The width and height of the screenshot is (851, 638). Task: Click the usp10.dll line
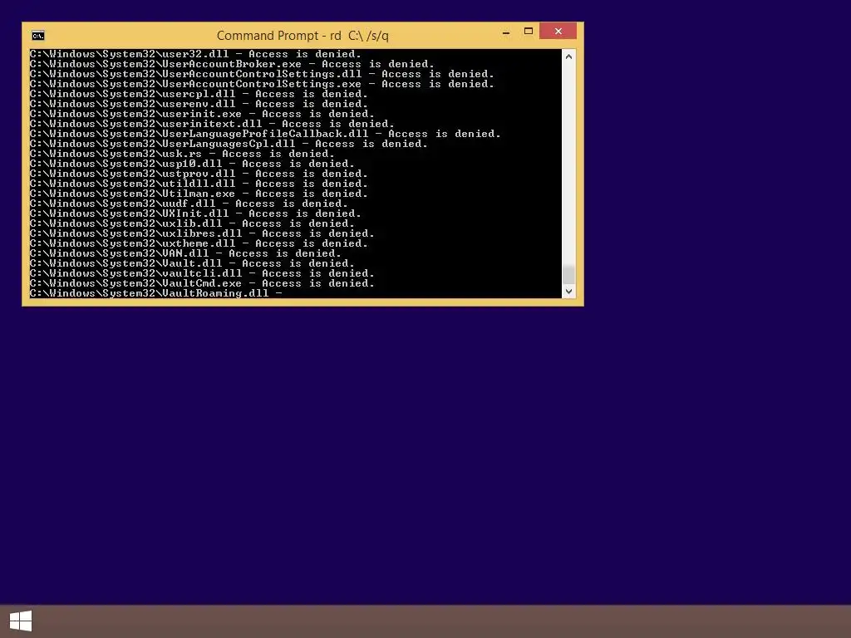point(192,164)
